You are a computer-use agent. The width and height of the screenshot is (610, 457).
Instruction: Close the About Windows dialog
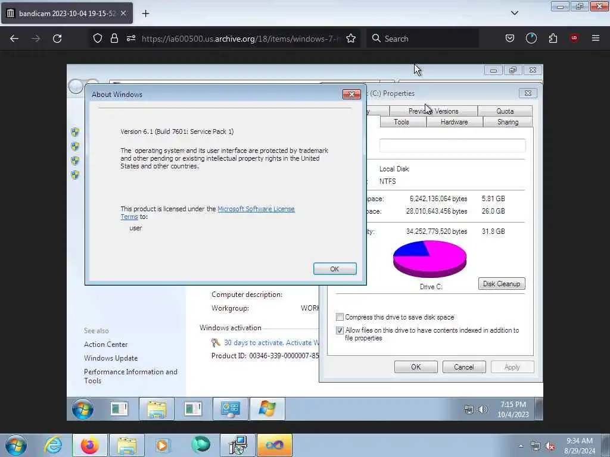coord(351,94)
